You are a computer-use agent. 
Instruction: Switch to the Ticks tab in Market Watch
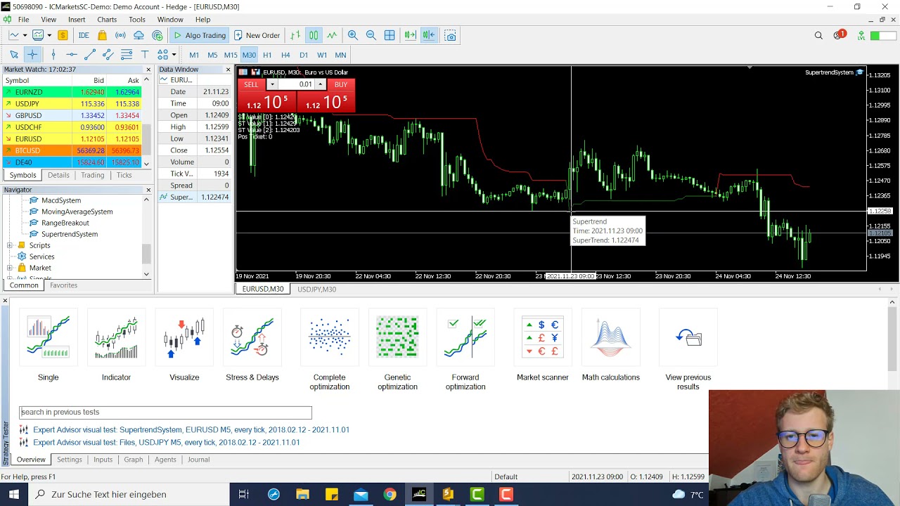tap(124, 175)
